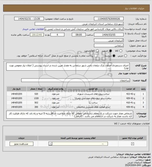Select the کالا/خدمت radio button
152x167 pixels.
(97, 51)
